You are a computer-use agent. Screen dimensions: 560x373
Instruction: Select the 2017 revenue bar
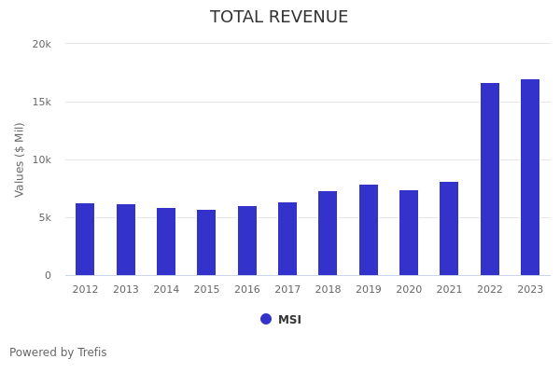(287, 239)
